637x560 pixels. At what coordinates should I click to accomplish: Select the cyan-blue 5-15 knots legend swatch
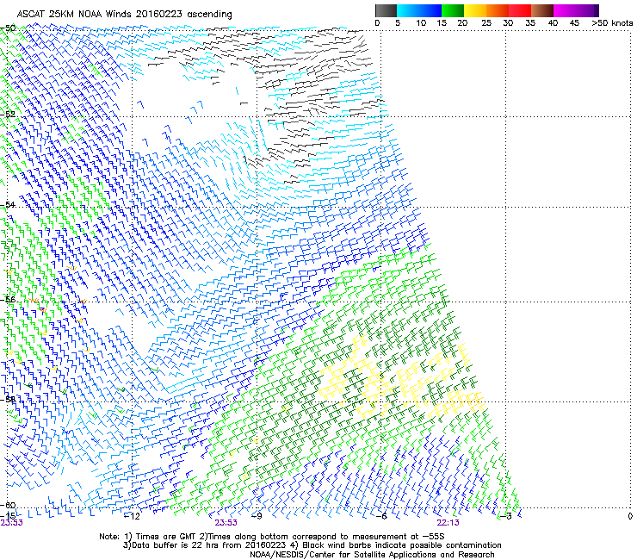pyautogui.click(x=419, y=10)
